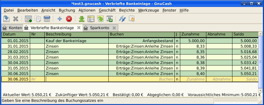This screenshot has height=105, width=264.
Task: Open the Werkzeuge menu
Action: (149, 10)
